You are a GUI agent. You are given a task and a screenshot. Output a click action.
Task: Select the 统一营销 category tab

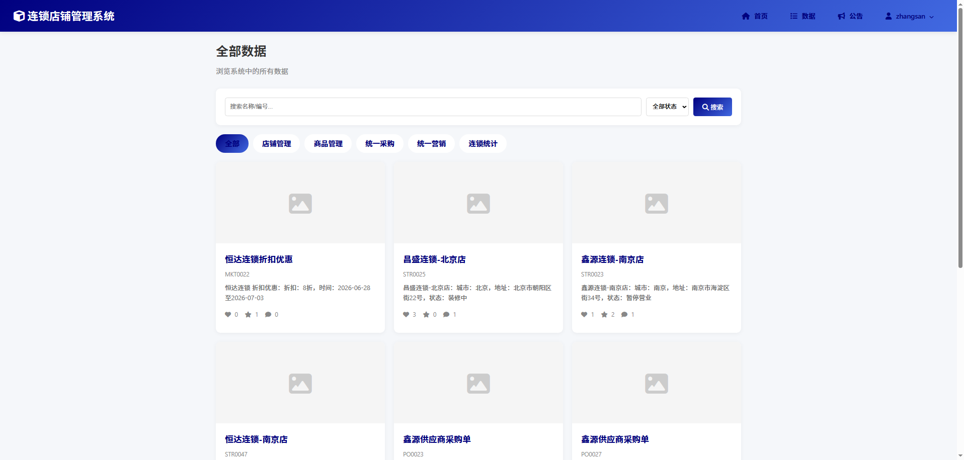coord(431,144)
